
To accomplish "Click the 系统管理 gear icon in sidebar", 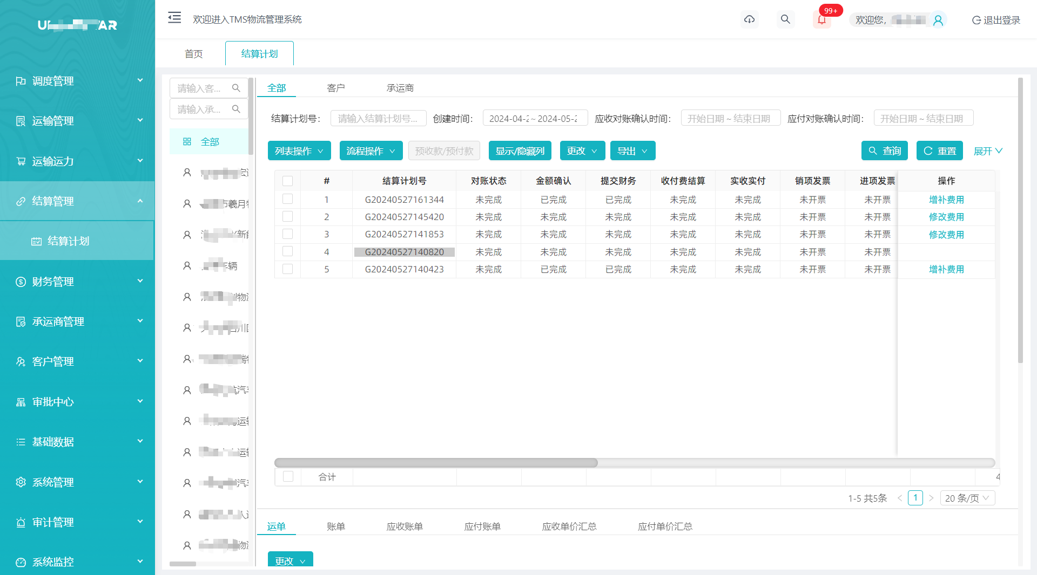I will pos(21,482).
